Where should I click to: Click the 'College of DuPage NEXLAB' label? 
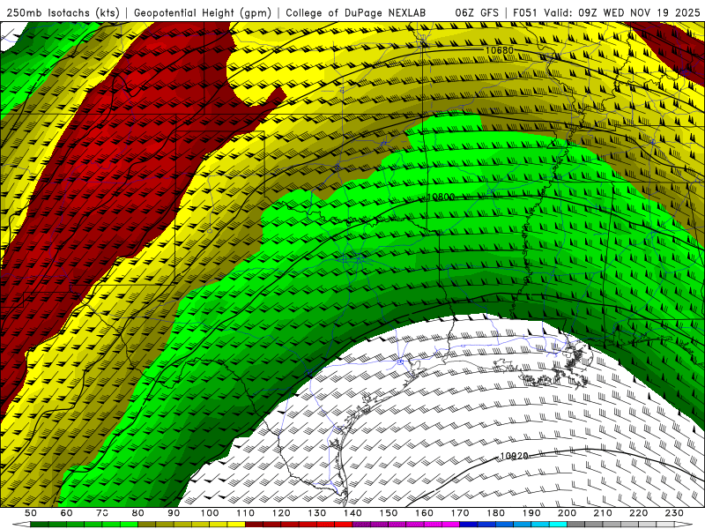click(x=355, y=12)
